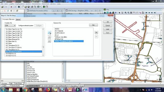Click the double left arrow remove all button
This screenshot has height=92, width=164.
tap(49, 41)
